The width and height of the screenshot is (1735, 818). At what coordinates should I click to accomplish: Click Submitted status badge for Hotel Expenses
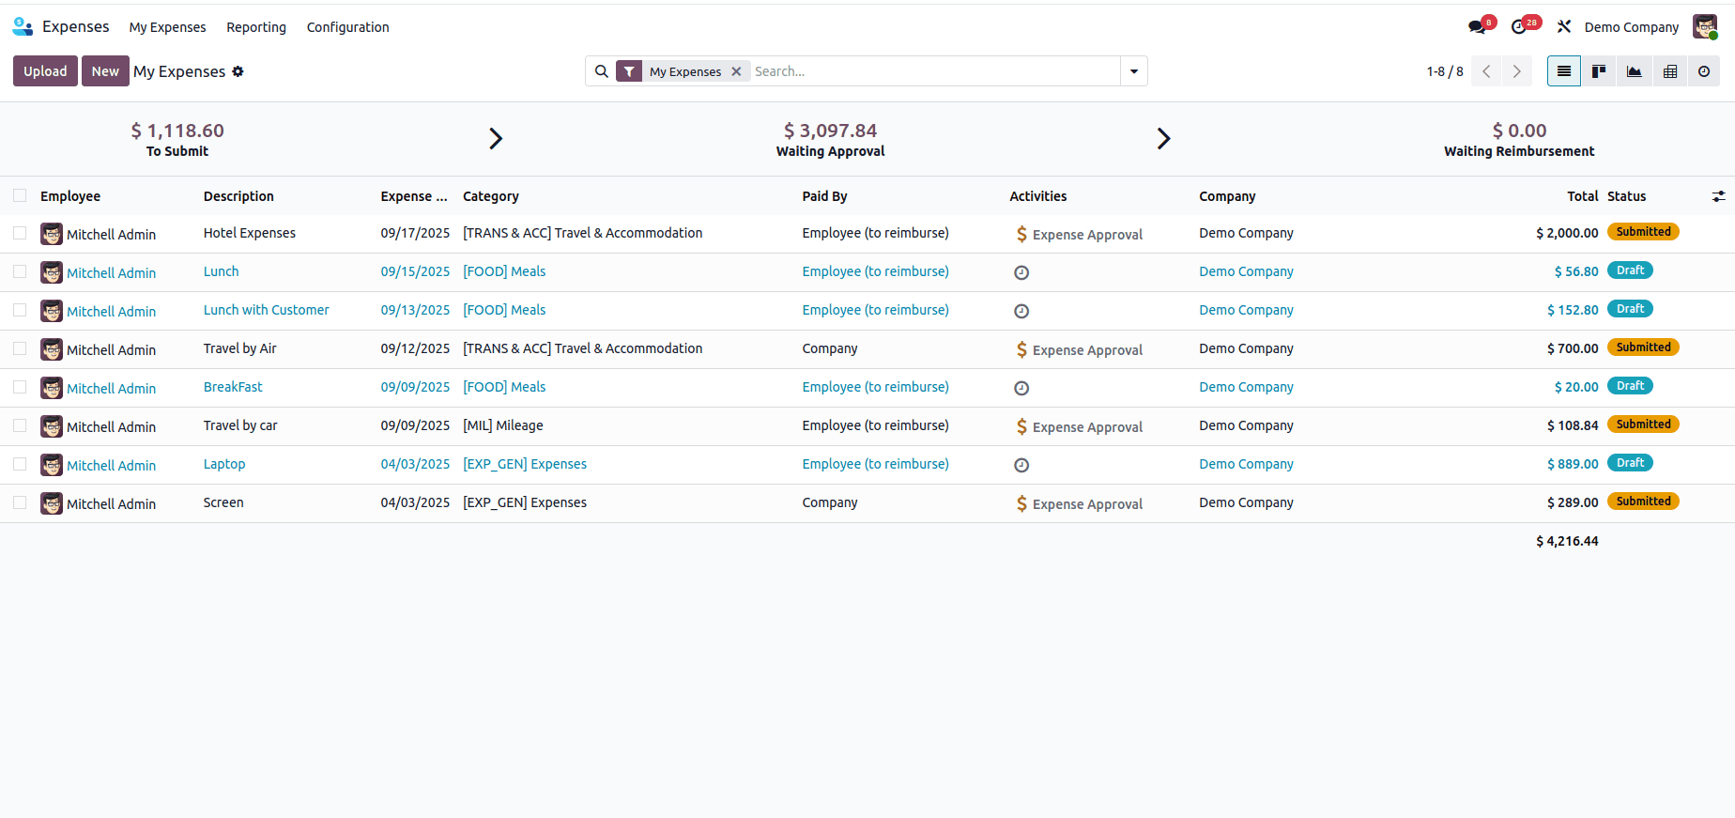(1643, 232)
